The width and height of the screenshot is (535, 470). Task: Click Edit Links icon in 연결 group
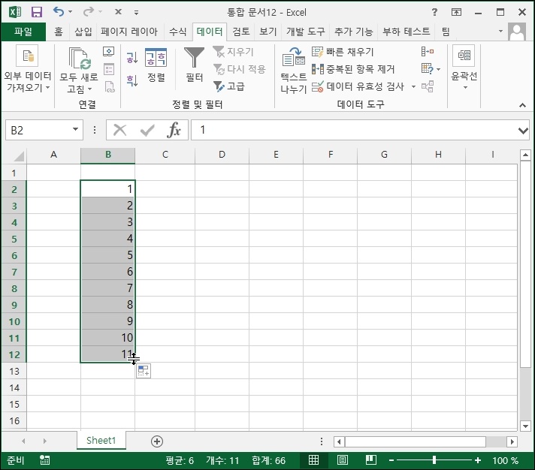point(108,86)
